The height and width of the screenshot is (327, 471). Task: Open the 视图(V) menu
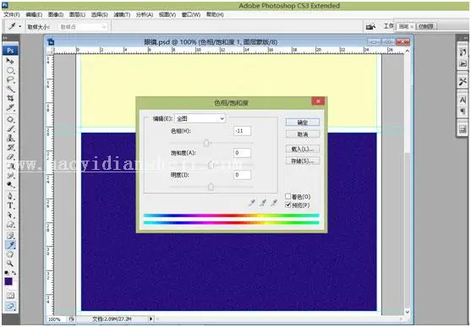coord(167,14)
